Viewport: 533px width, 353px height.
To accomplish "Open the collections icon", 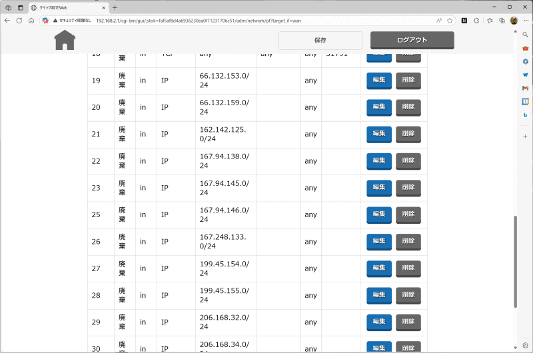I will point(502,21).
